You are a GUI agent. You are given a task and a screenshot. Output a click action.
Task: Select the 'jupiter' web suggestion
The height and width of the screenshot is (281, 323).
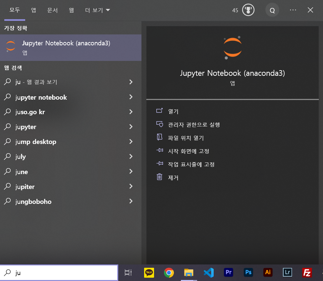tap(25, 187)
